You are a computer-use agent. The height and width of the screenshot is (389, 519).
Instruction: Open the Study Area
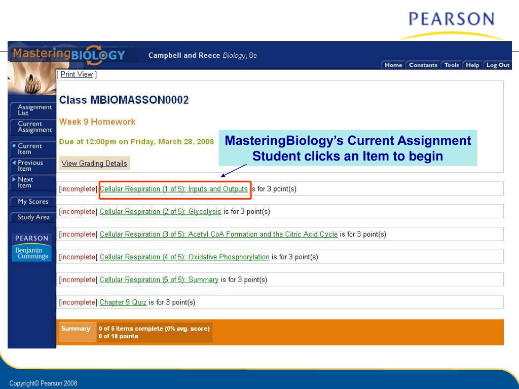click(32, 217)
